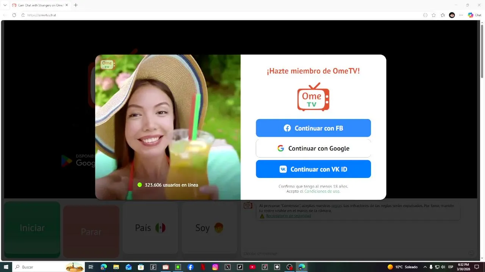Click the Google Play badge behind the dialog

point(78,161)
